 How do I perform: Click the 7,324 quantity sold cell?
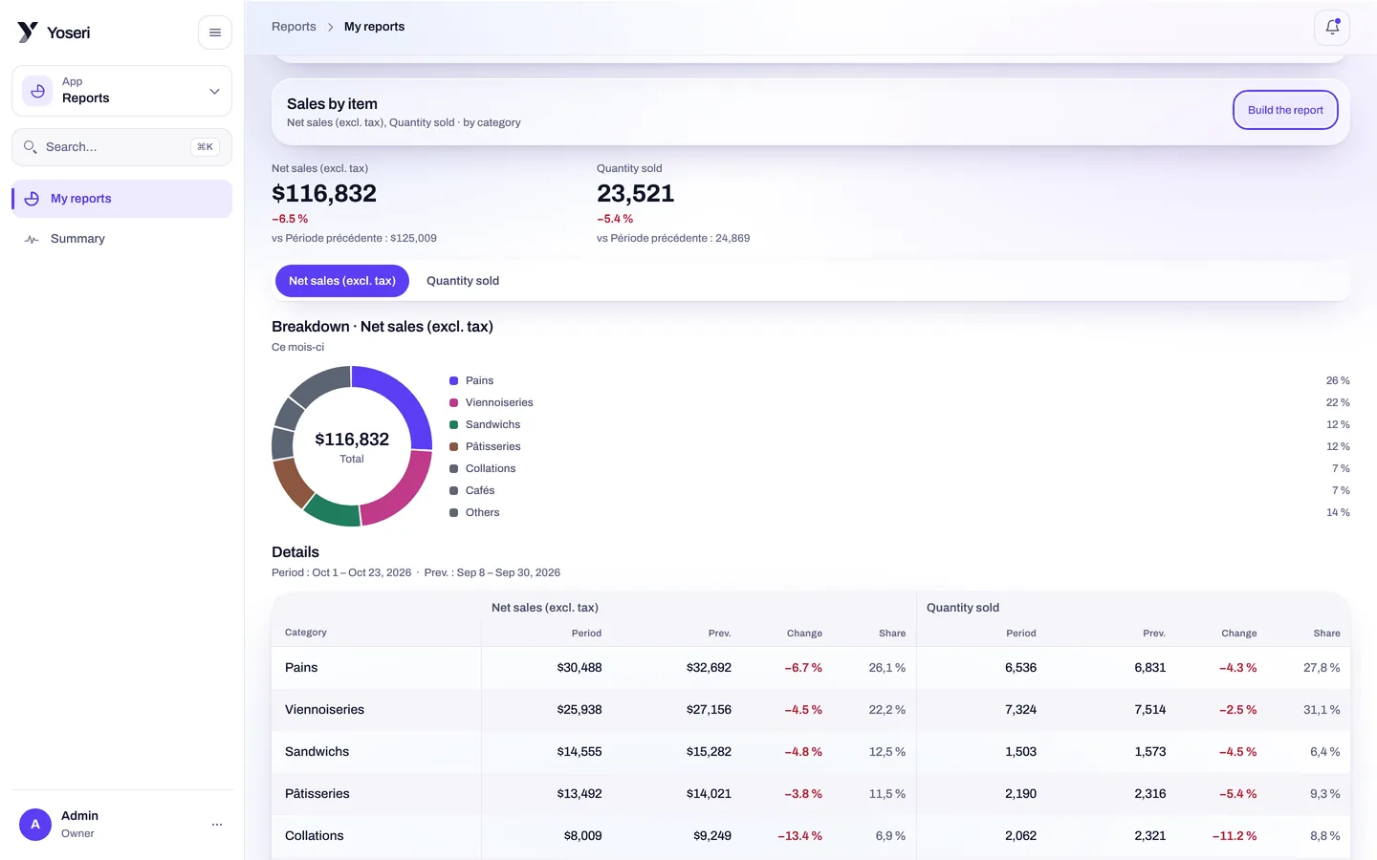(1020, 710)
